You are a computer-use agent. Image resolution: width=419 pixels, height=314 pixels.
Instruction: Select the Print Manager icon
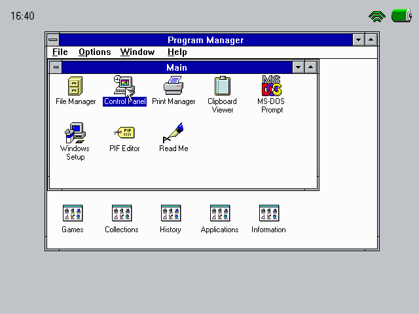[173, 86]
